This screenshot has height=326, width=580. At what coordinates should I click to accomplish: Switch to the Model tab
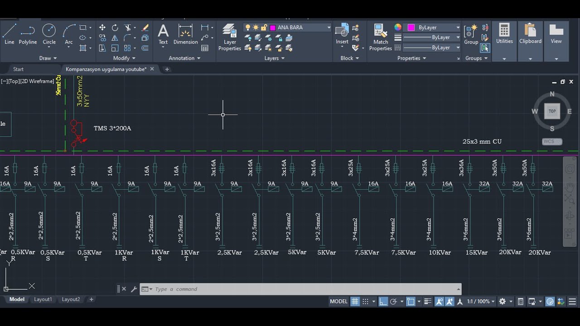click(17, 299)
